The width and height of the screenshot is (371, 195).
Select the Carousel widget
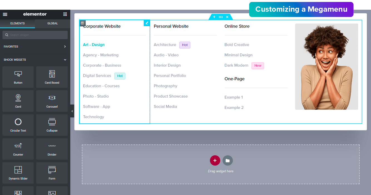(x=52, y=100)
